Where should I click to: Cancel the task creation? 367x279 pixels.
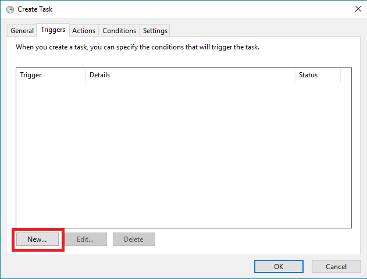pos(336,266)
